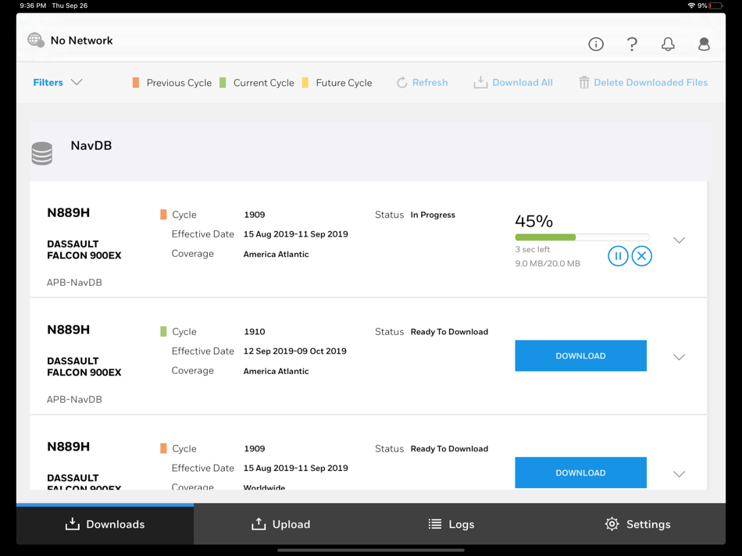This screenshot has width=742, height=556.
Task: Click the '9.0 MB/20.0 MB' size text
Action: [x=548, y=264]
